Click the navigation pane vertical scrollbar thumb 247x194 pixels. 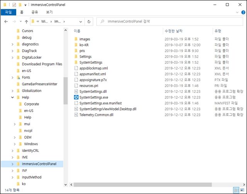[x=66, y=91]
